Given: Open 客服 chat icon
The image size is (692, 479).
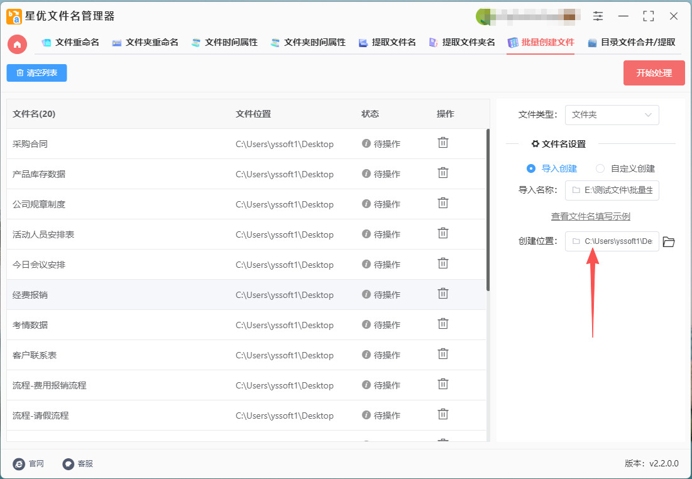Looking at the screenshot, I should click(x=69, y=464).
